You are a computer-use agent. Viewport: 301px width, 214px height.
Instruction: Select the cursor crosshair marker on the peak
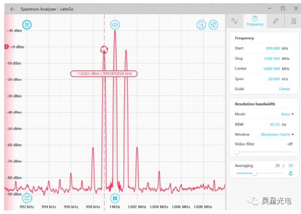pyautogui.click(x=104, y=49)
